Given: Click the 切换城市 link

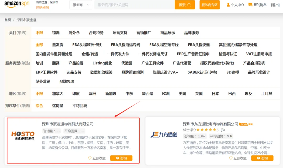Looking at the screenshot, I should pyautogui.click(x=42, y=7).
